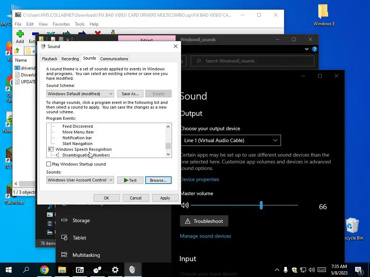The height and width of the screenshot is (277, 370).
Task: Select Start Navigation in Program Events
Action: (x=77, y=144)
